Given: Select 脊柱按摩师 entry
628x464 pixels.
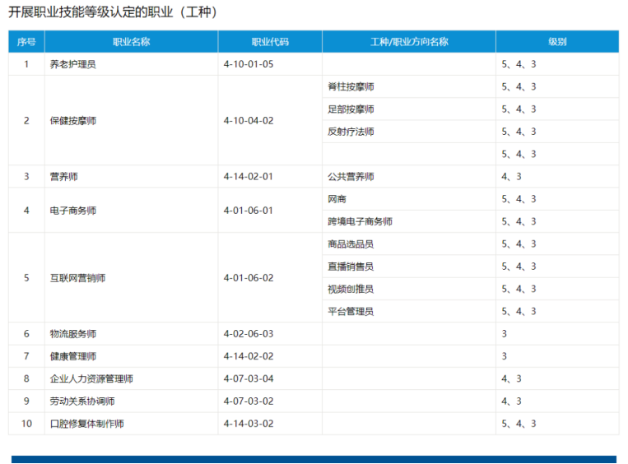Looking at the screenshot, I should pyautogui.click(x=351, y=87).
